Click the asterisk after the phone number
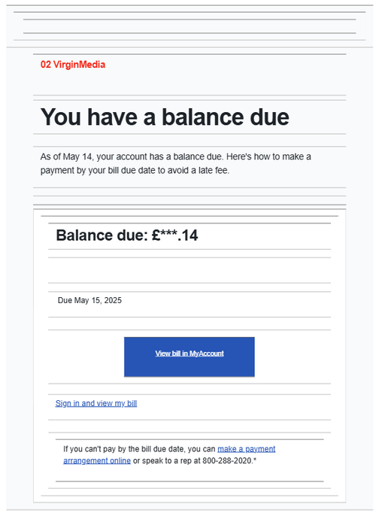The height and width of the screenshot is (513, 379). [255, 460]
